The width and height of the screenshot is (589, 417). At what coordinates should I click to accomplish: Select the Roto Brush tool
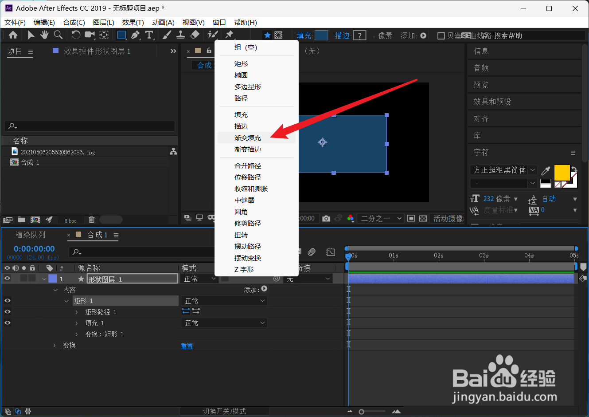[x=213, y=35]
